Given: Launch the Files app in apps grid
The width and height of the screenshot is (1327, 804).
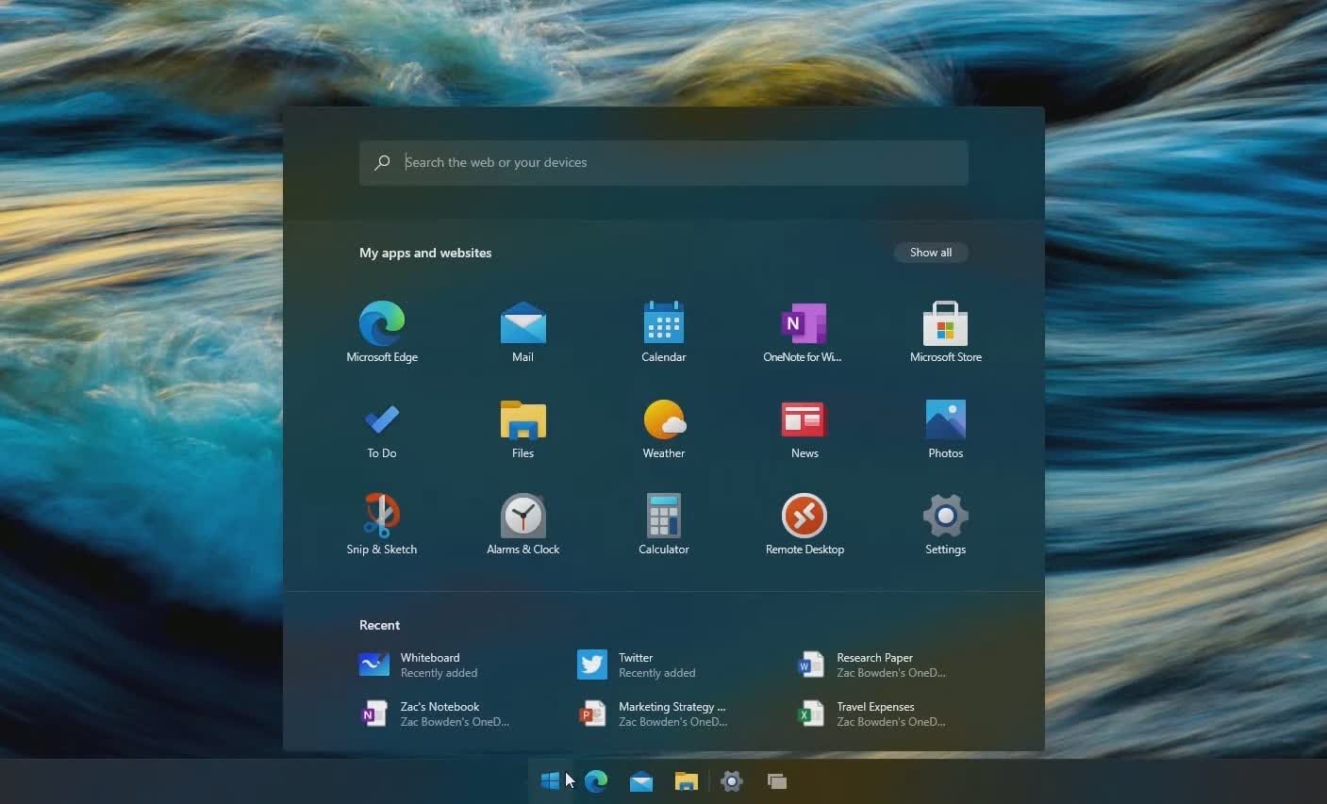Looking at the screenshot, I should point(523,429).
